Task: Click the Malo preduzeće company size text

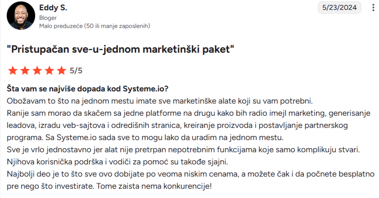Action: click(94, 26)
